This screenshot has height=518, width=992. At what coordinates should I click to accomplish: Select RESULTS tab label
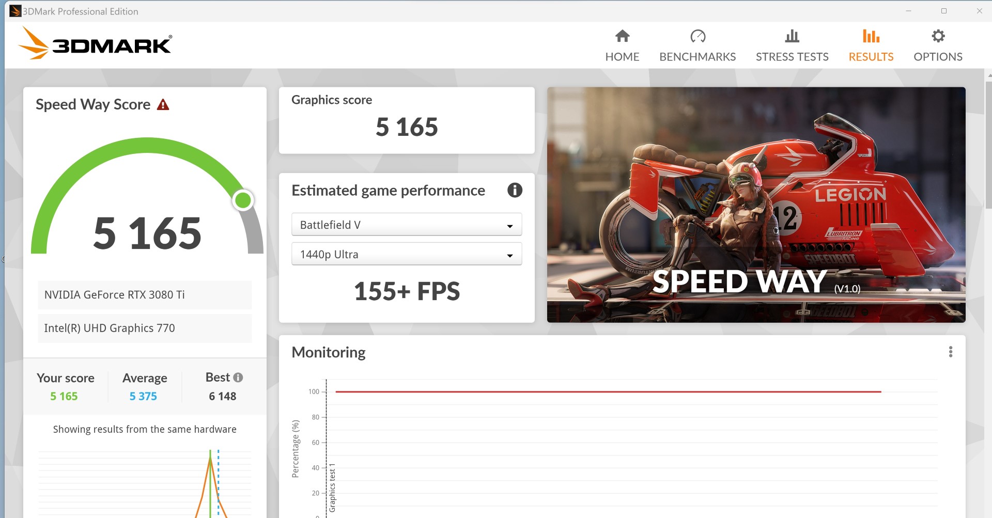(x=871, y=57)
